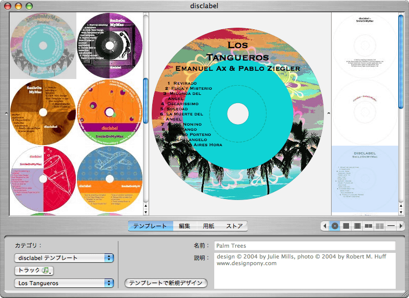Image resolution: width=409 pixels, height=298 pixels.
Task: Select the red and purple disc template
Action: pos(43,178)
